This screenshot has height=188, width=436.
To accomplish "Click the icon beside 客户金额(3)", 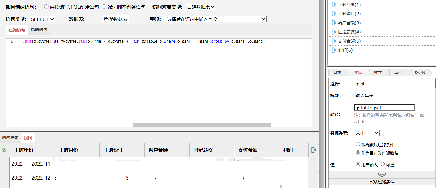I will 334,23.
